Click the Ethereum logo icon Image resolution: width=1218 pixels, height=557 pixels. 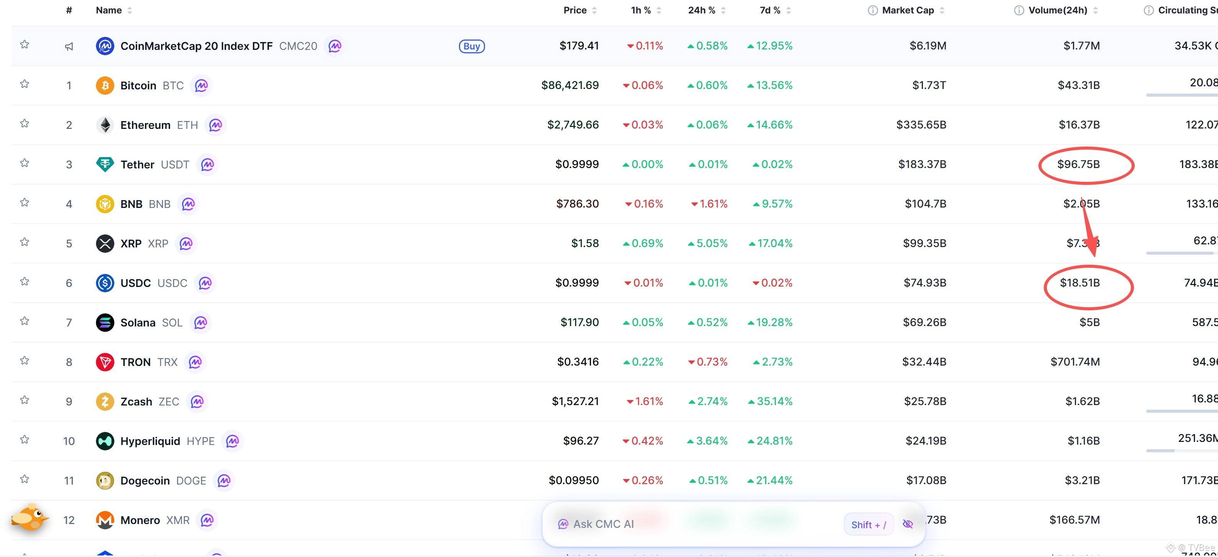[x=105, y=125]
